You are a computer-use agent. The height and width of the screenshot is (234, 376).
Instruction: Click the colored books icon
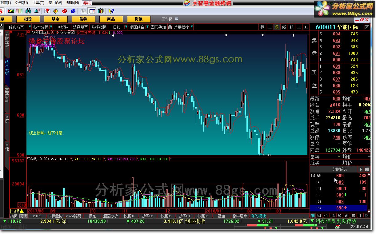(100, 11)
